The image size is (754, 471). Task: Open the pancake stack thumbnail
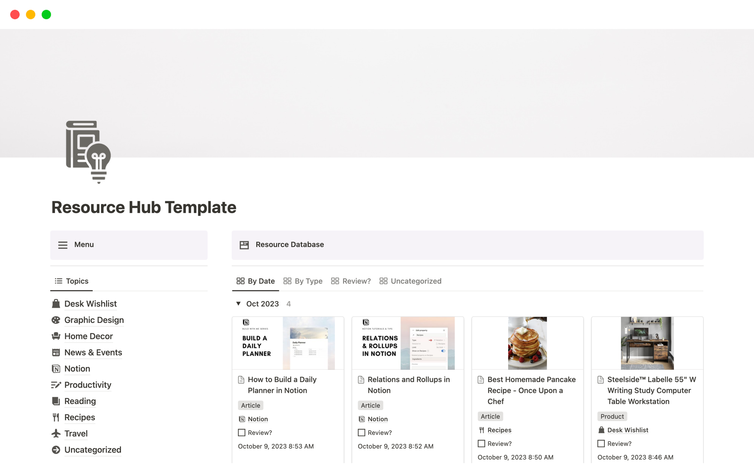pyautogui.click(x=527, y=343)
